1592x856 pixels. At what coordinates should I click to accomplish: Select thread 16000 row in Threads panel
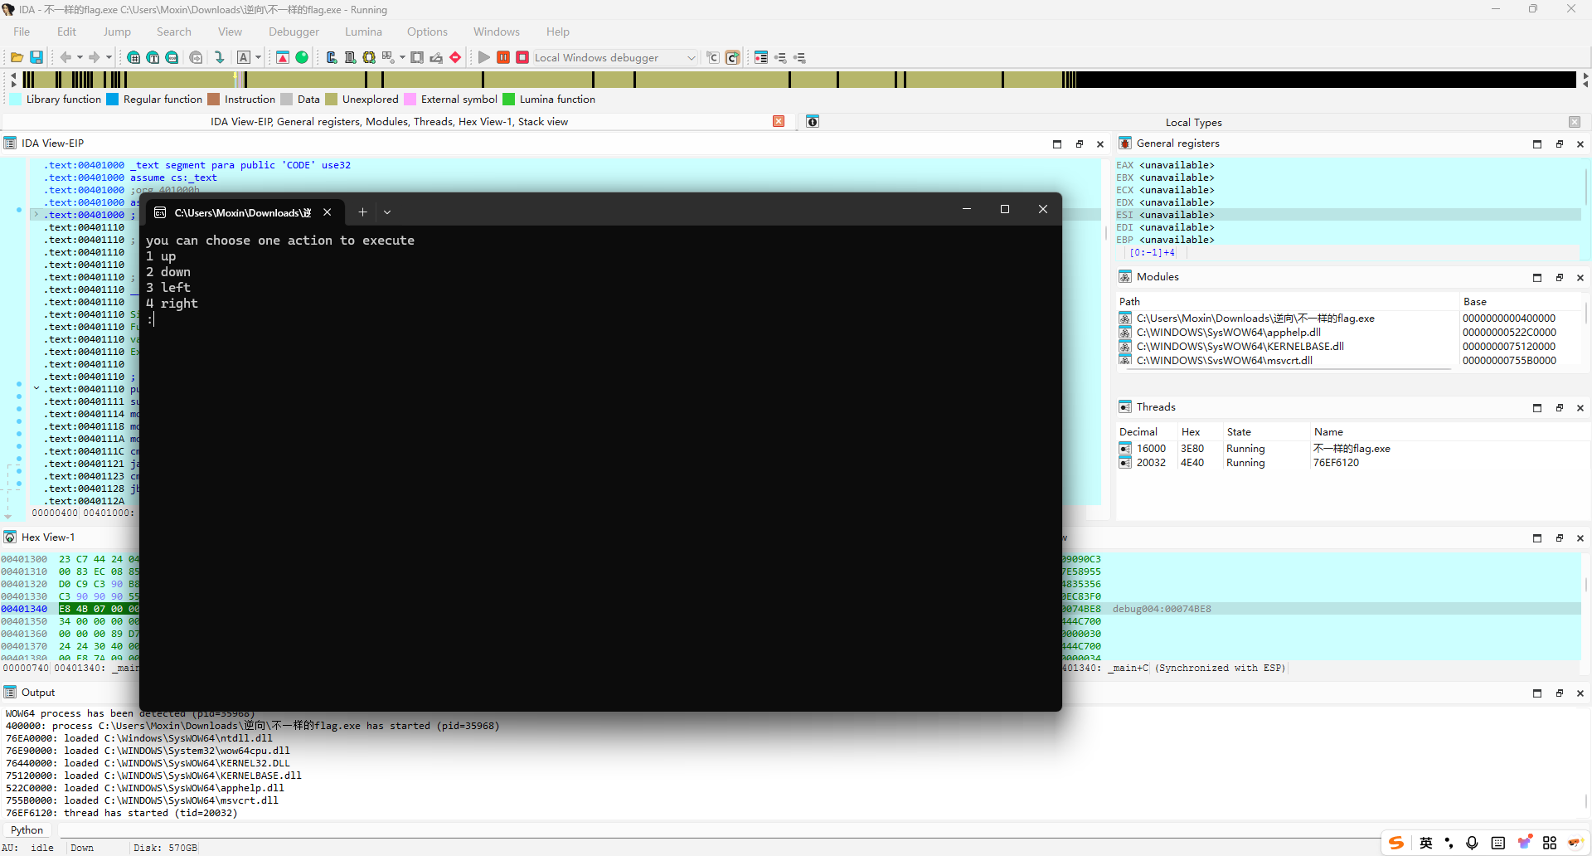(1151, 449)
